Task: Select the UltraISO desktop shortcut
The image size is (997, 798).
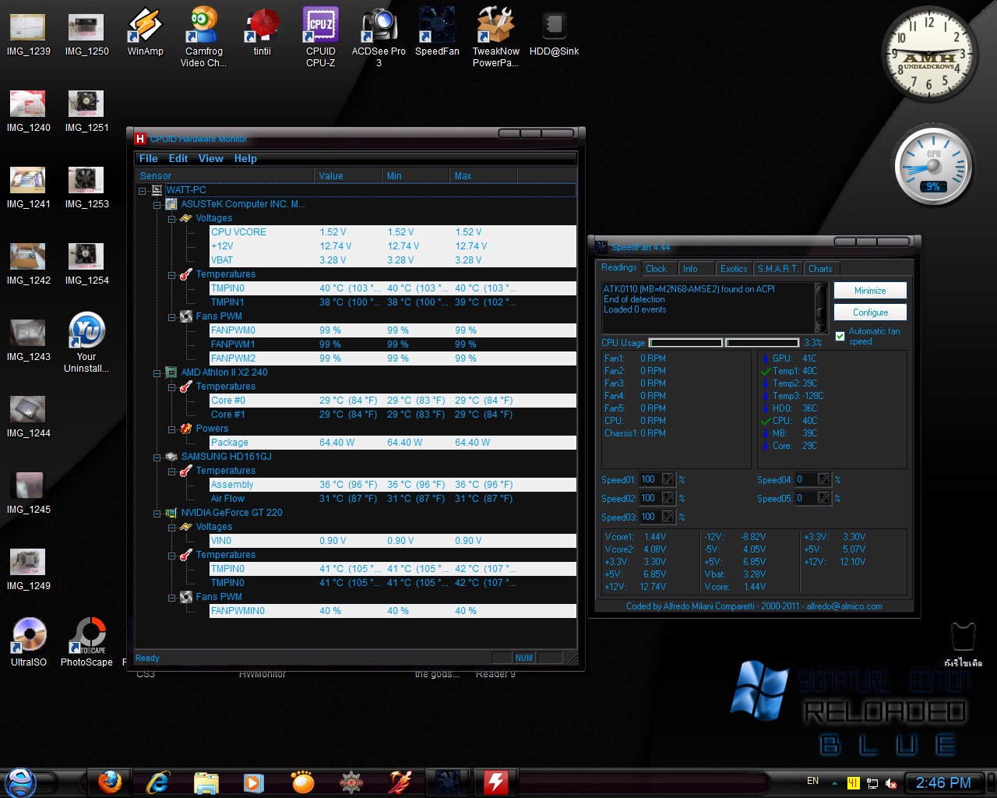Action: click(x=29, y=642)
